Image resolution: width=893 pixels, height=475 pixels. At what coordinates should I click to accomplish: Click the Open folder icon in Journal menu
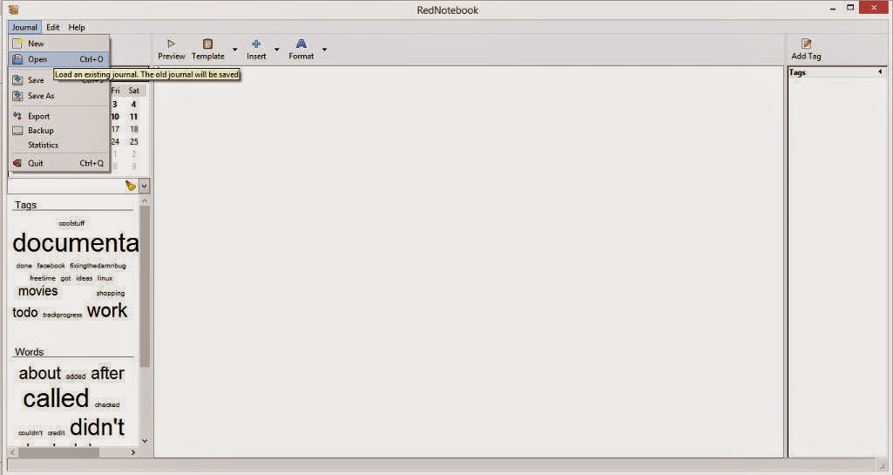point(17,59)
